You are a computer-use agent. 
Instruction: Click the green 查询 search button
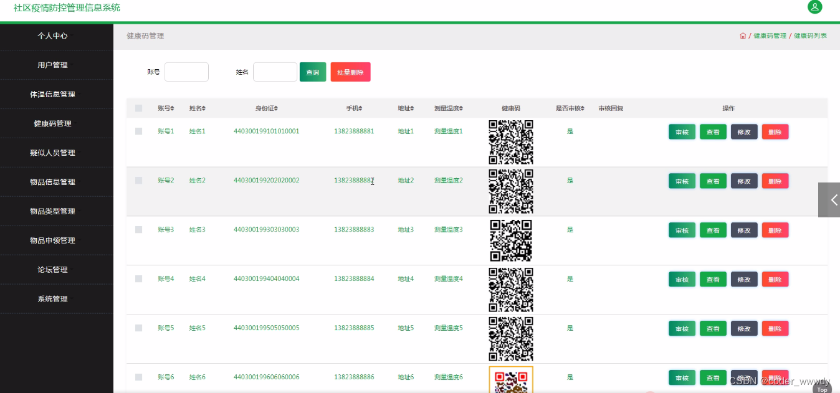313,72
